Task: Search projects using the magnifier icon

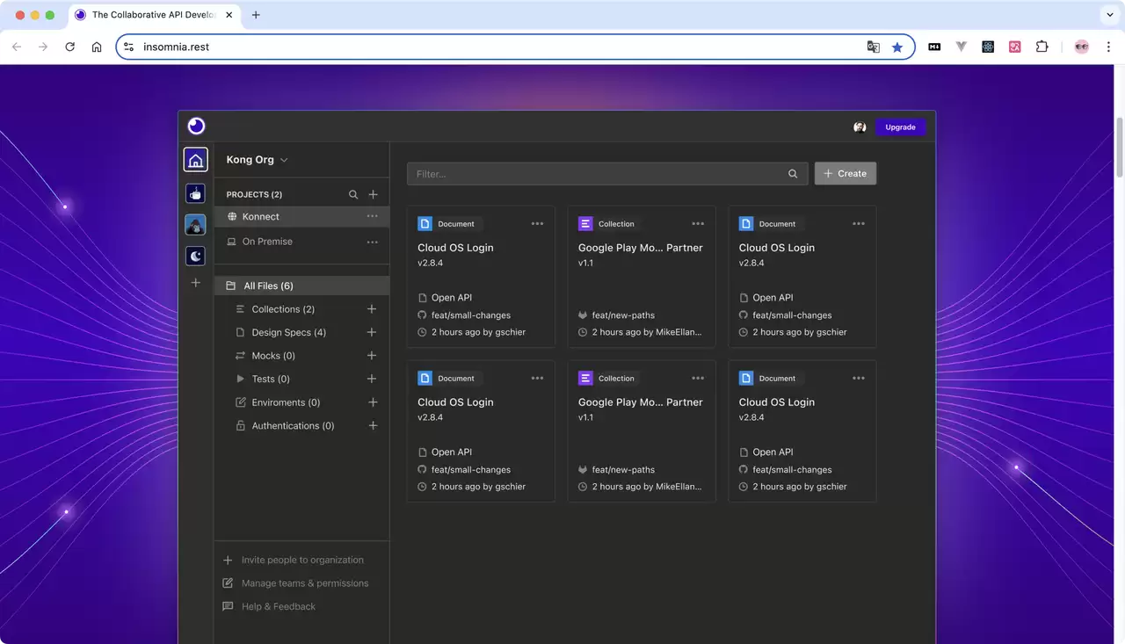Action: [x=353, y=194]
